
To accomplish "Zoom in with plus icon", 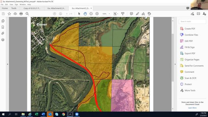I will (x=97, y=14).
